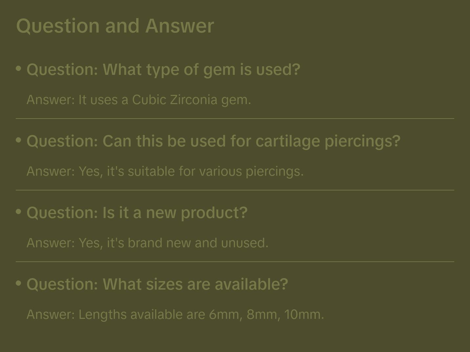Select the "Is it a new product?" question
This screenshot has height=352, width=470.
(137, 213)
